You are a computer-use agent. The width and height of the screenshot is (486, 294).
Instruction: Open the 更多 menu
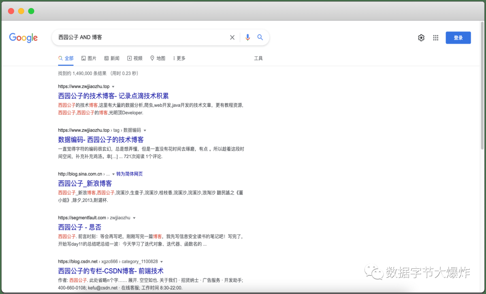[x=179, y=58]
